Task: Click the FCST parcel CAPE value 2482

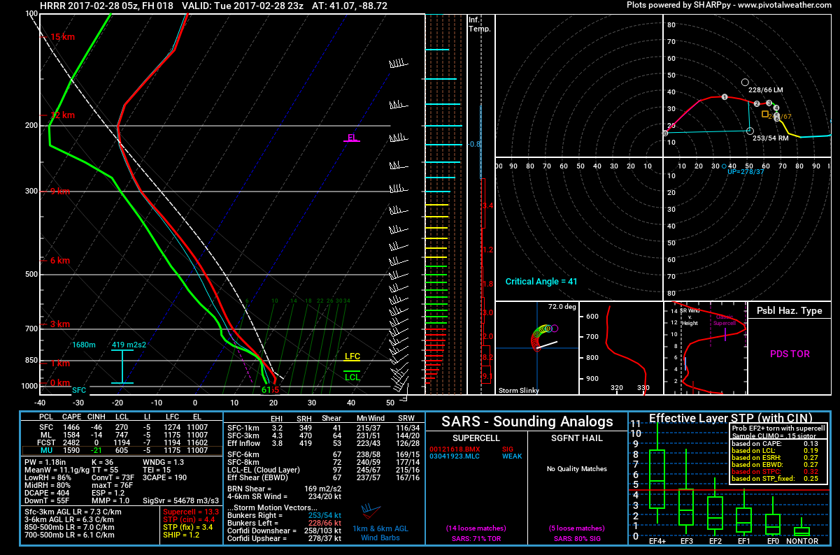Action: 72,443
